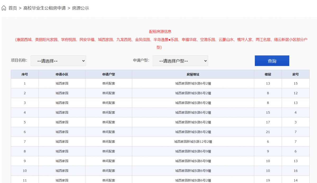Click 序号 cell 2
This screenshot has height=183, width=317.
(x=25, y=93)
